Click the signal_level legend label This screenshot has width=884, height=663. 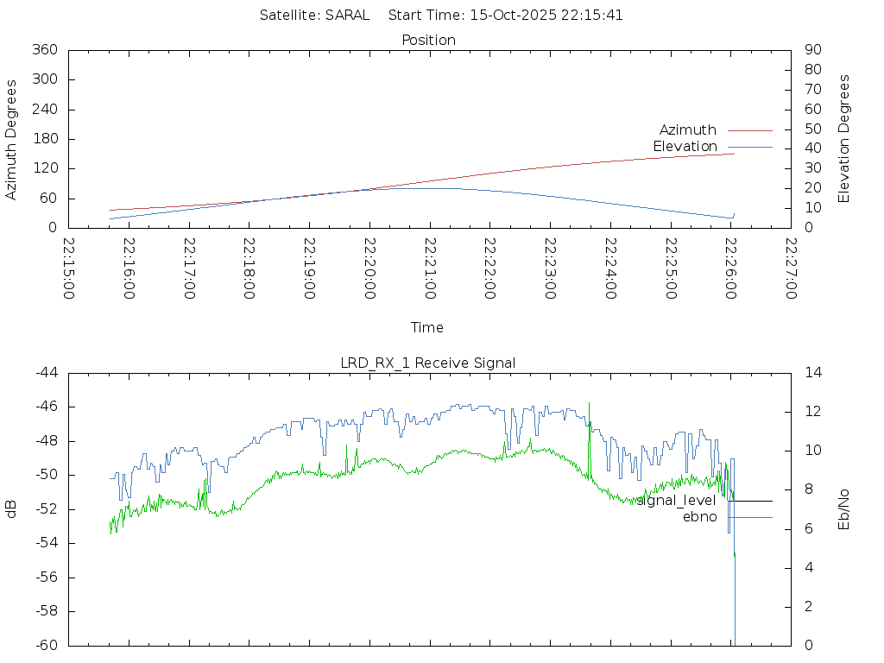tap(678, 501)
